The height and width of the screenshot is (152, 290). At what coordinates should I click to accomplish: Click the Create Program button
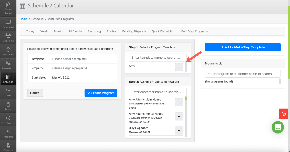tap(101, 93)
